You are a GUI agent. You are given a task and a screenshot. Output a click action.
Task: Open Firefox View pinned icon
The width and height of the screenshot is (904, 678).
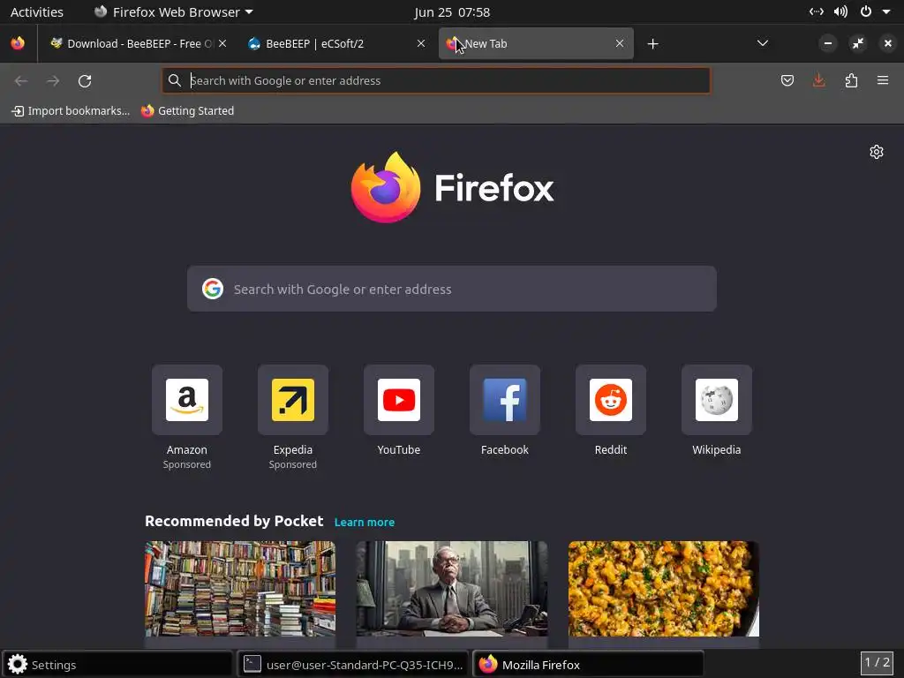[18, 43]
